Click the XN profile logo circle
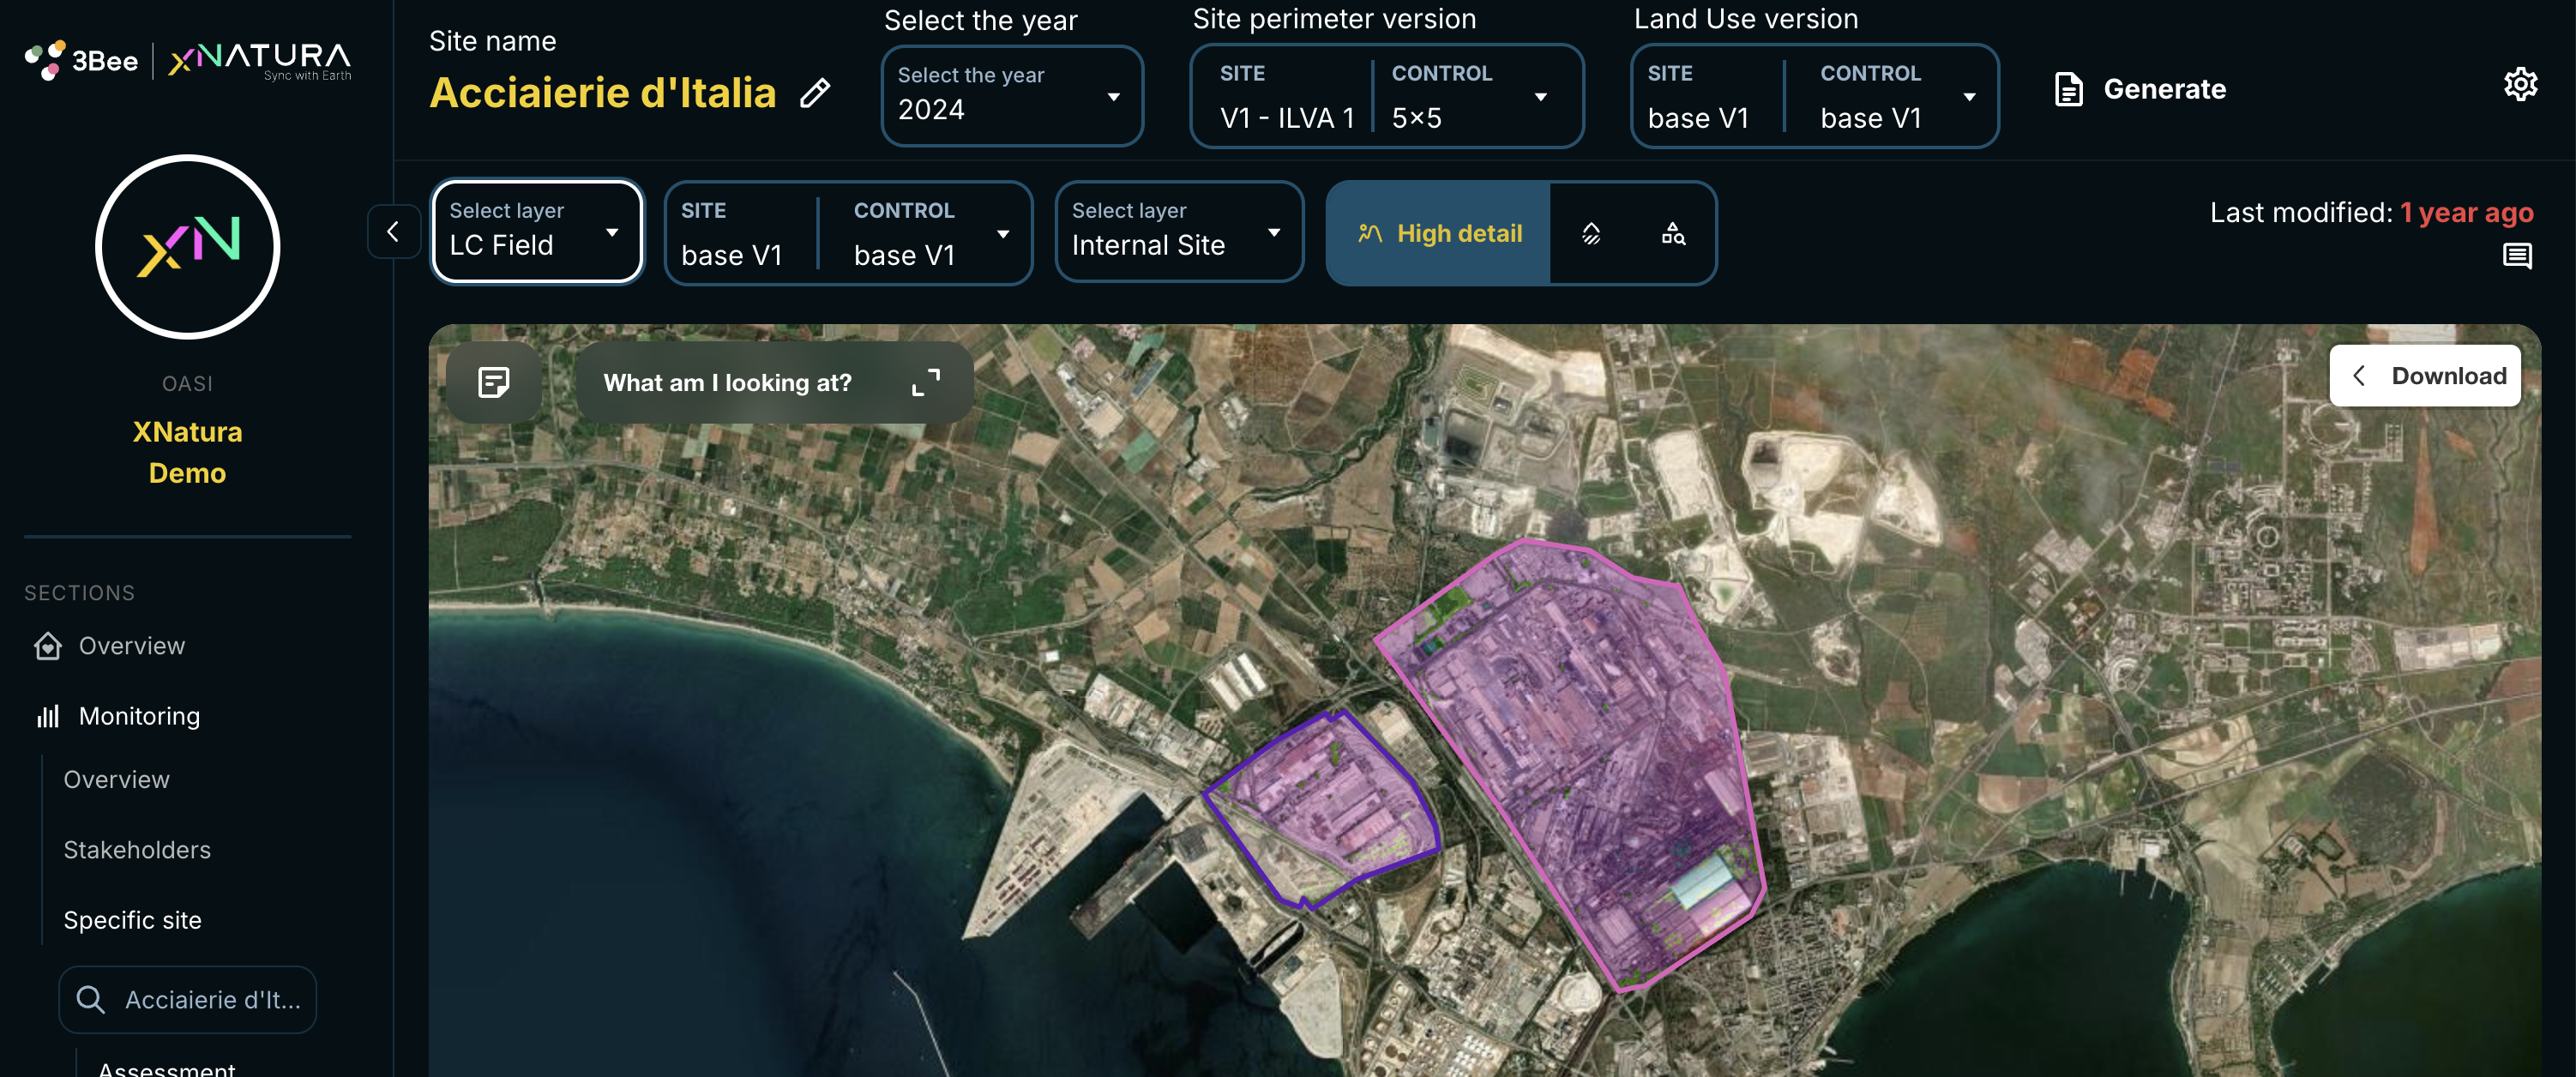This screenshot has height=1077, width=2576. coord(188,247)
